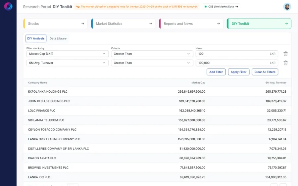Click the value field containing 100

(x=237, y=54)
